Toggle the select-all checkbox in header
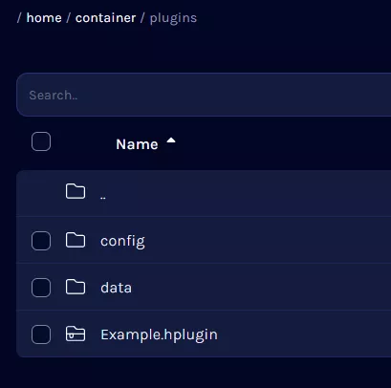The width and height of the screenshot is (391, 388). point(41,141)
